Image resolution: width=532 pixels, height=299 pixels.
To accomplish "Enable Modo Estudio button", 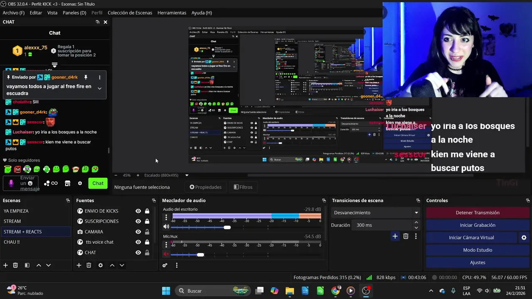I will click(478, 250).
